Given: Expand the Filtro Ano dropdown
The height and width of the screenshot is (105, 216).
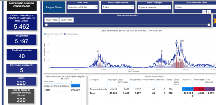Looking at the screenshot, I should (83, 7).
